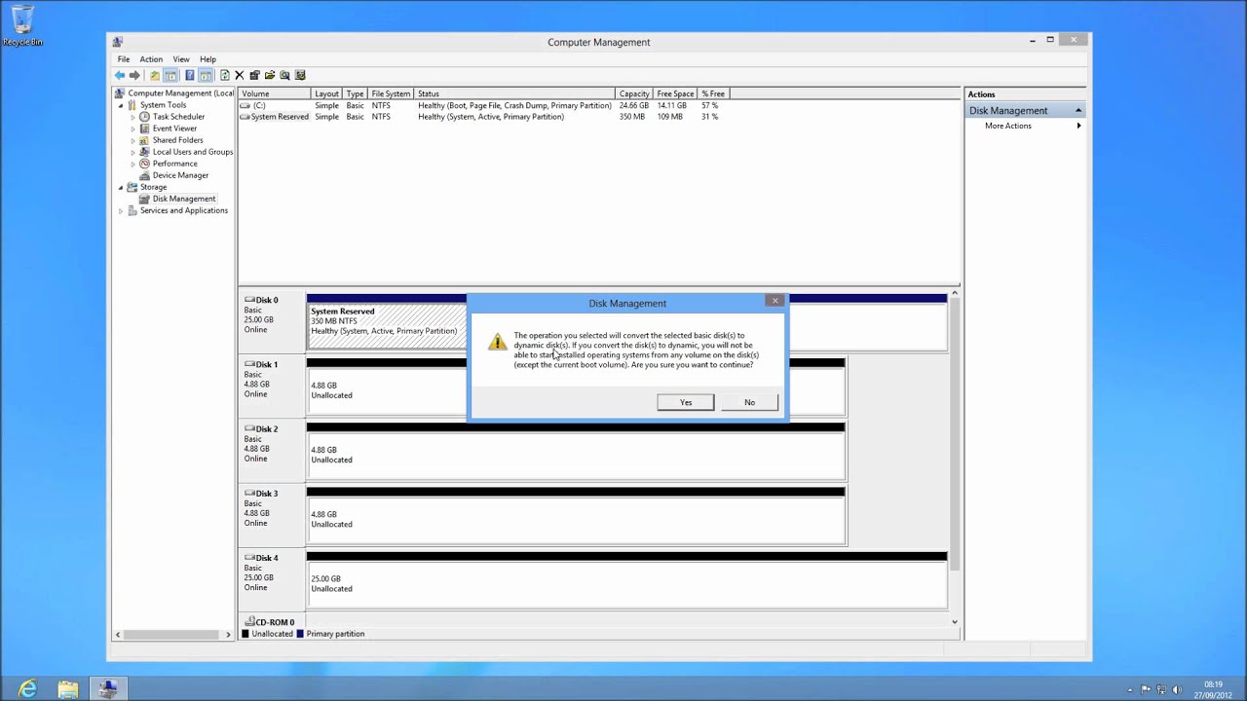The width and height of the screenshot is (1247, 701).
Task: Click More Actions in Actions pane
Action: click(x=1008, y=126)
